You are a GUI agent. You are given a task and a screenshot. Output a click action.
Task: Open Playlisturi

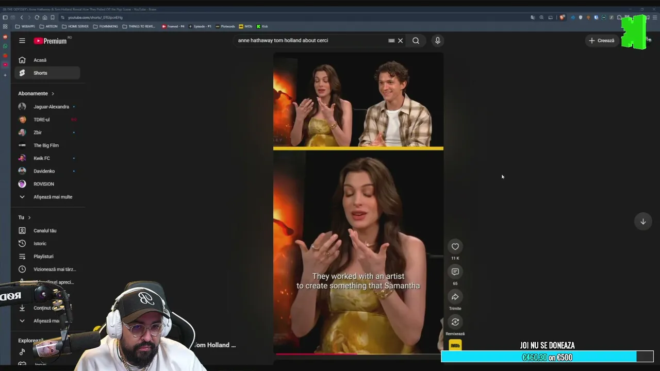point(47,257)
